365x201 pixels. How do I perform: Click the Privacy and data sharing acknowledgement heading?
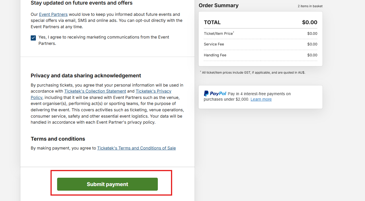tap(86, 76)
